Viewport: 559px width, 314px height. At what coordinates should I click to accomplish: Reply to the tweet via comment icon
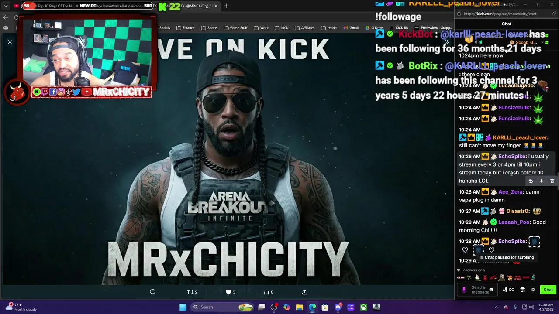pyautogui.click(x=152, y=292)
